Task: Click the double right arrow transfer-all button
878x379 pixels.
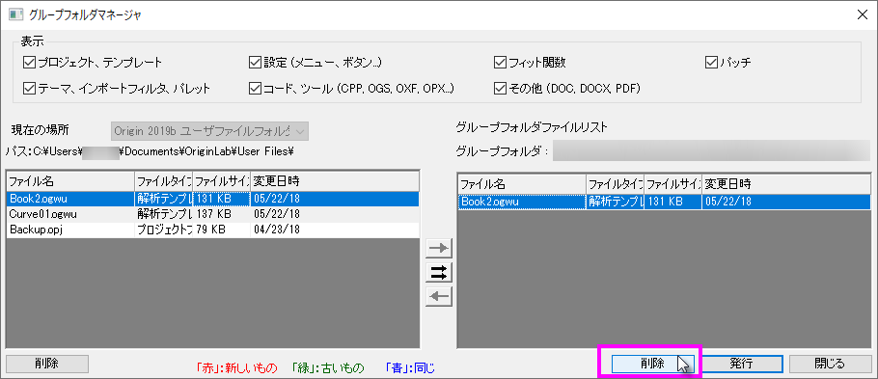Action: (x=438, y=273)
